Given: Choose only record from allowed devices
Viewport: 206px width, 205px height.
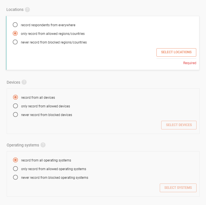Looking at the screenshot, I should (15, 106).
